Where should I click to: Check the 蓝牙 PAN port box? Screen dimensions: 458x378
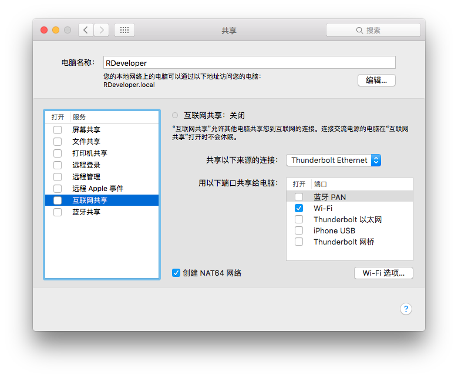[299, 197]
